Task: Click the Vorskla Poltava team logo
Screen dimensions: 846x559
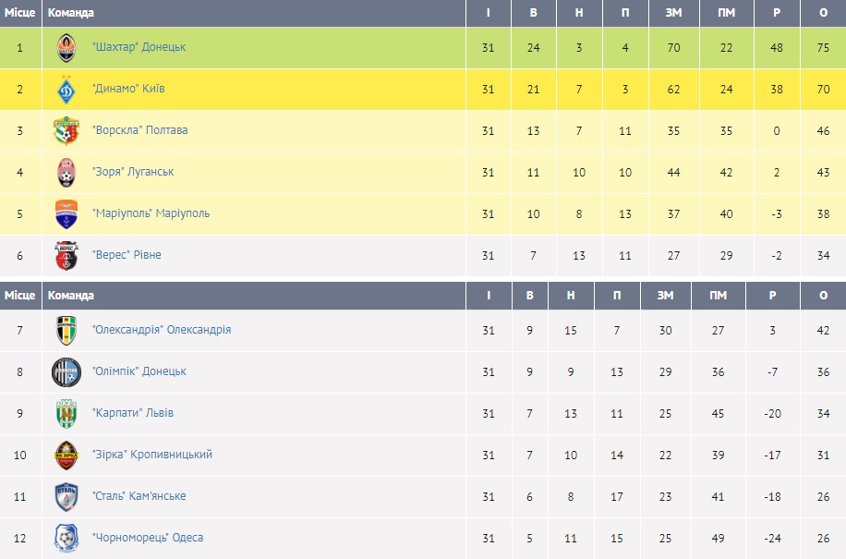Action: [66, 130]
